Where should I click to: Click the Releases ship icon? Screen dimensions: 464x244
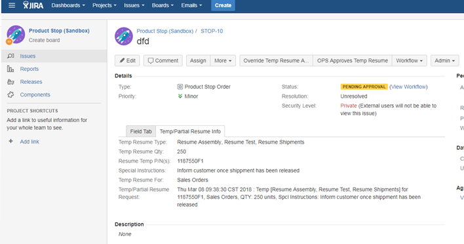[10, 82]
